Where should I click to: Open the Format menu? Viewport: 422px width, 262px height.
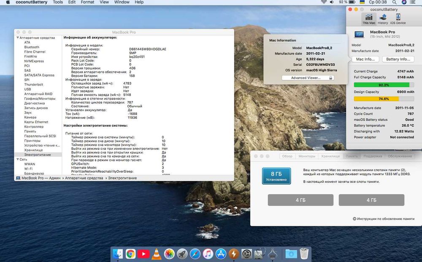(x=87, y=2)
